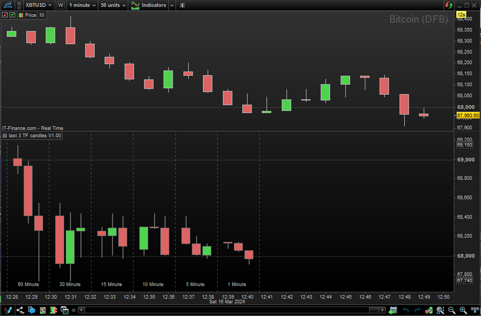Click the 12:48 time axis label
The image size is (481, 316).
click(x=404, y=297)
